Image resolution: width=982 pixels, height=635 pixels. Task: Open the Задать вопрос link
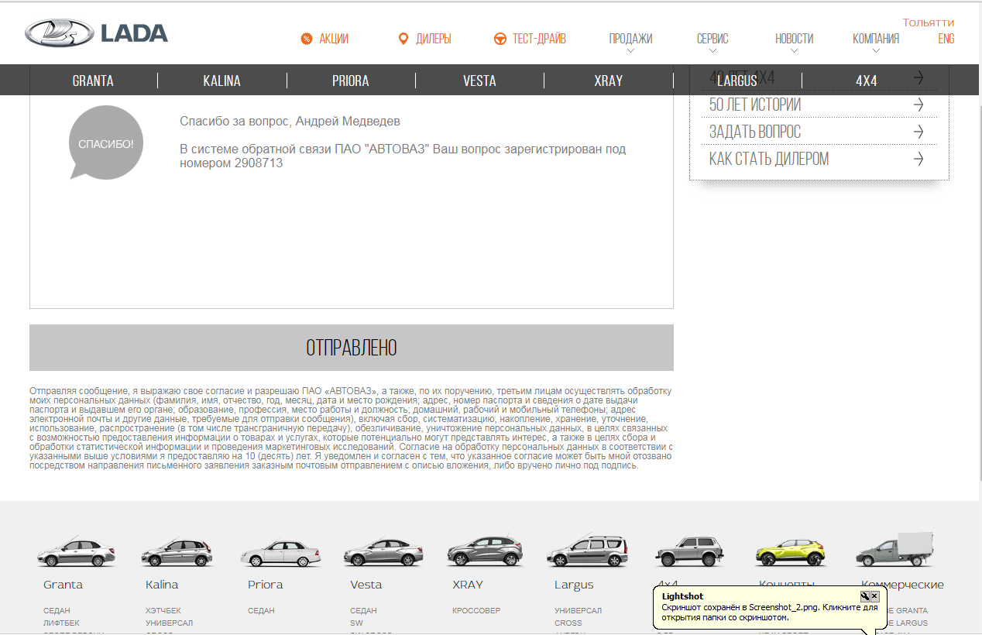pos(755,132)
